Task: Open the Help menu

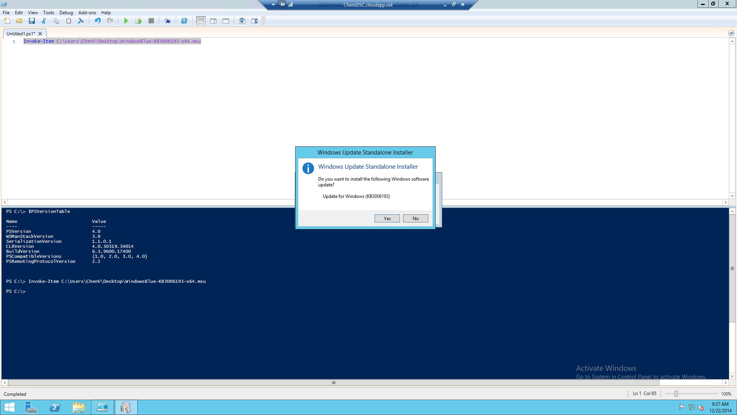Action: [x=106, y=12]
